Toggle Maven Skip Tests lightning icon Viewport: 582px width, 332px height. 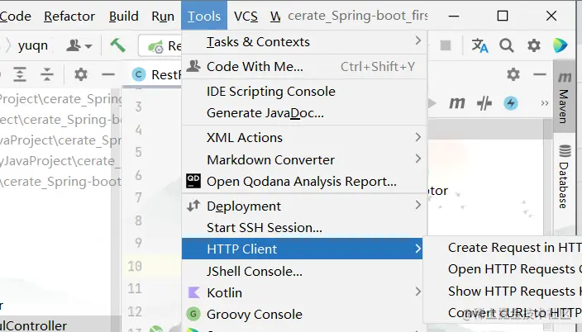click(x=511, y=103)
